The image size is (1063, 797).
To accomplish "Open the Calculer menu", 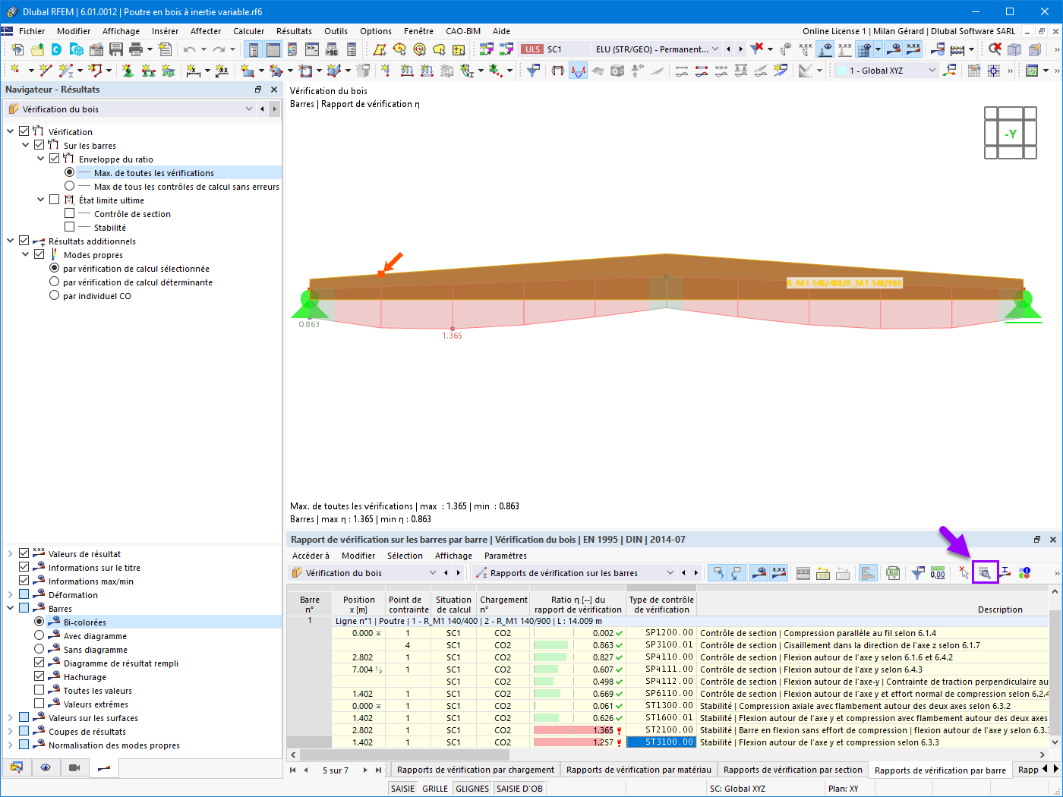I will tap(249, 31).
